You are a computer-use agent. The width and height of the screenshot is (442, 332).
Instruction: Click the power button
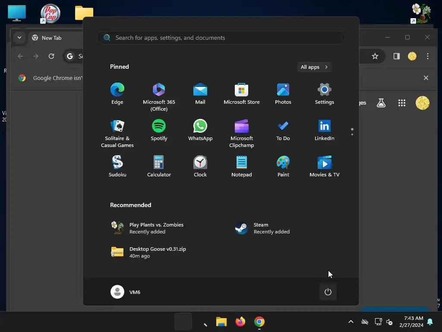(x=328, y=292)
